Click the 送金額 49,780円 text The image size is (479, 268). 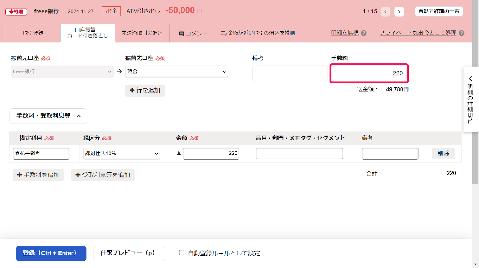(x=383, y=89)
